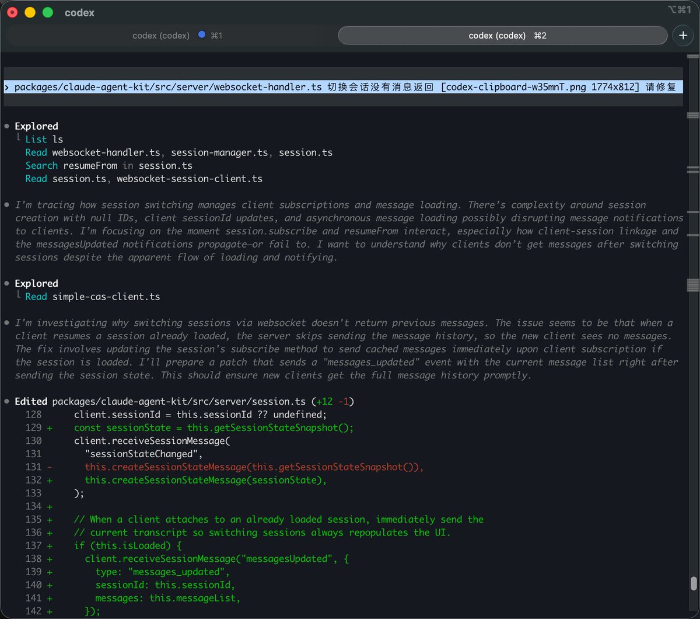Click line 139 type: "messages_updated"

click(x=162, y=572)
